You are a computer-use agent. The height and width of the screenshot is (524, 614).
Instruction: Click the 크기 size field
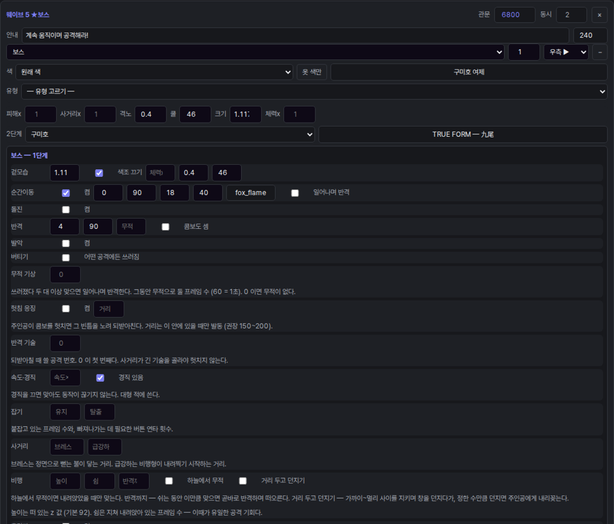click(x=246, y=114)
